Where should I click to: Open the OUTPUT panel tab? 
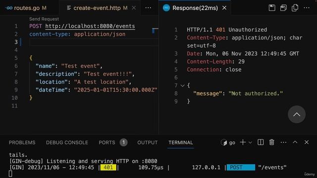tap(148, 142)
